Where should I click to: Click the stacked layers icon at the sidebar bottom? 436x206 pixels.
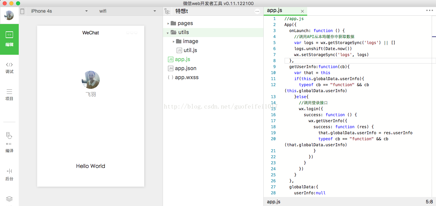point(9,199)
